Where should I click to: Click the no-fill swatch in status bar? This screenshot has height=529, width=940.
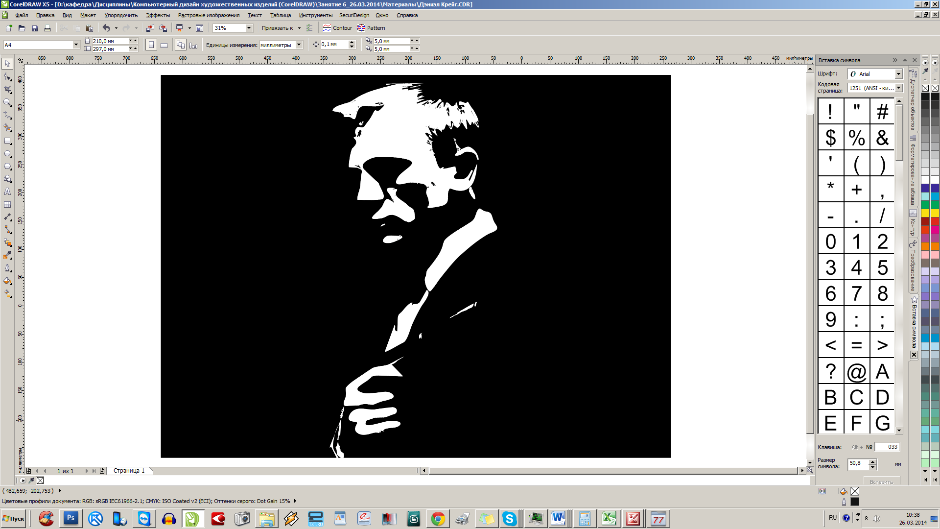[x=855, y=491]
